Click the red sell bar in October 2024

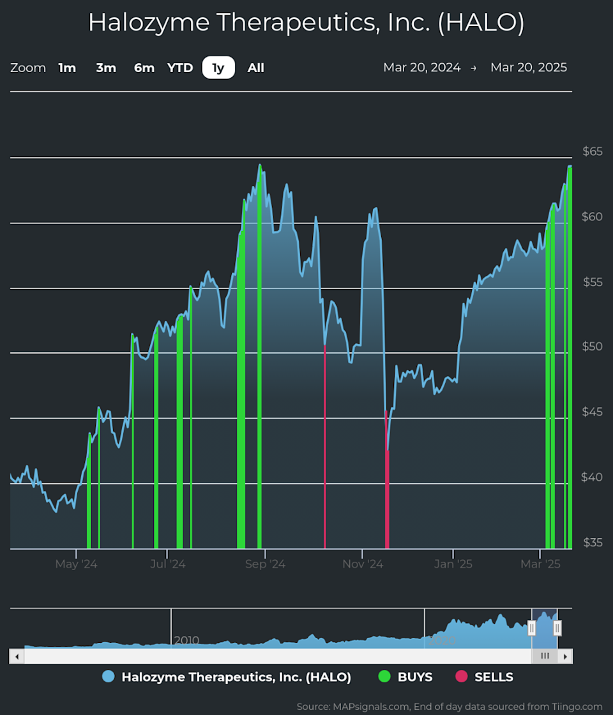(x=325, y=447)
